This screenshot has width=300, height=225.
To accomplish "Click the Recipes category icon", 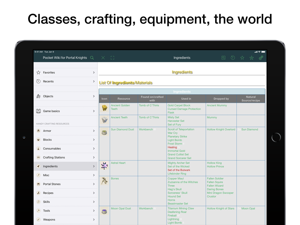I will coord(38,193).
